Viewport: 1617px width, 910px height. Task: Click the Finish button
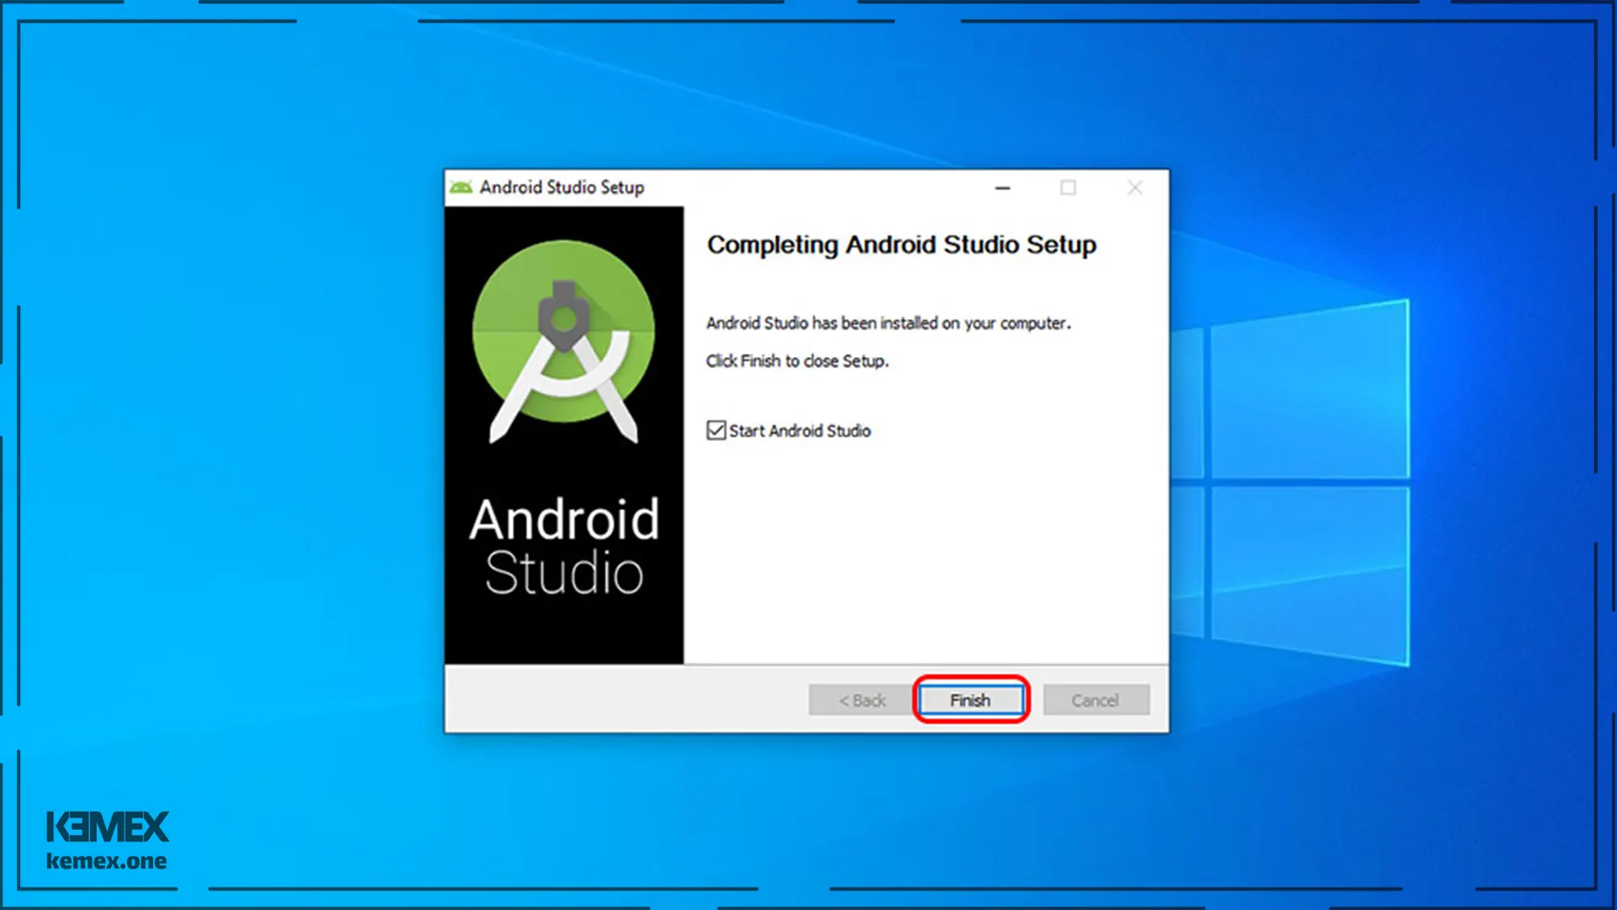click(971, 700)
